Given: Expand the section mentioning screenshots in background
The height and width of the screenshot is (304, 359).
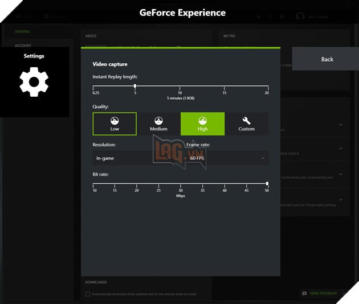Looking at the screenshot, I should coord(341,174).
